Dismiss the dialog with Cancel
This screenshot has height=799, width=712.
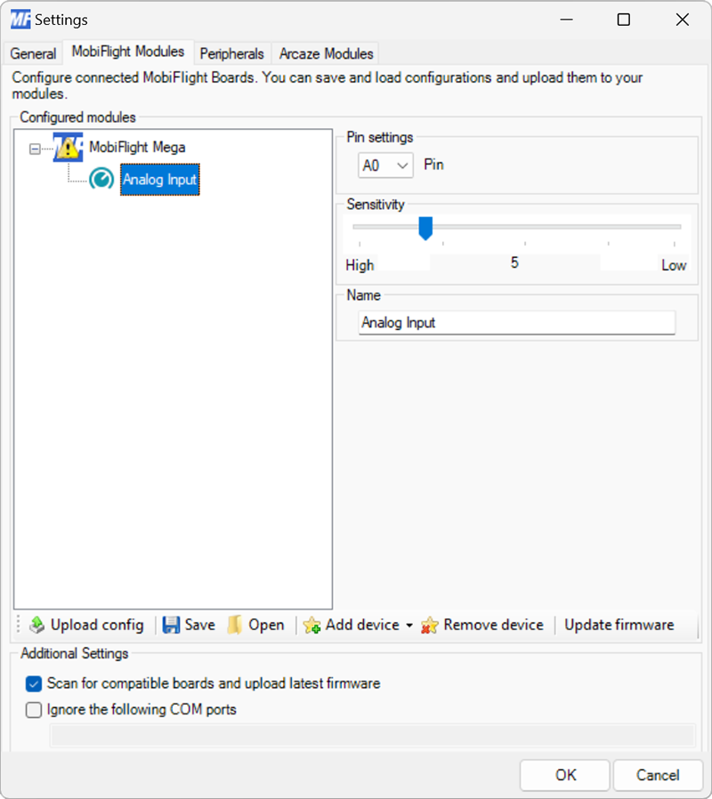coord(658,775)
